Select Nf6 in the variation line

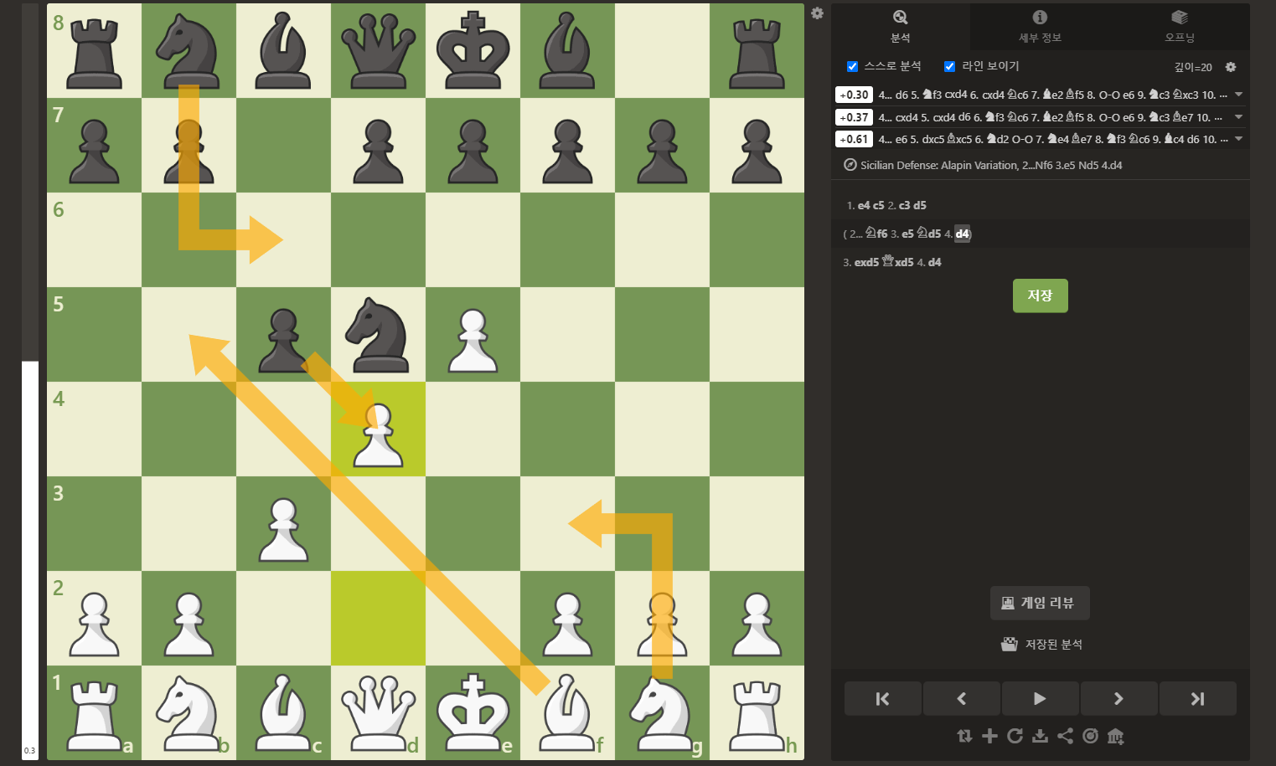(x=876, y=234)
